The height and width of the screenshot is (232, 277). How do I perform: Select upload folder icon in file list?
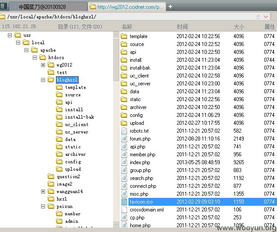click(x=124, y=123)
